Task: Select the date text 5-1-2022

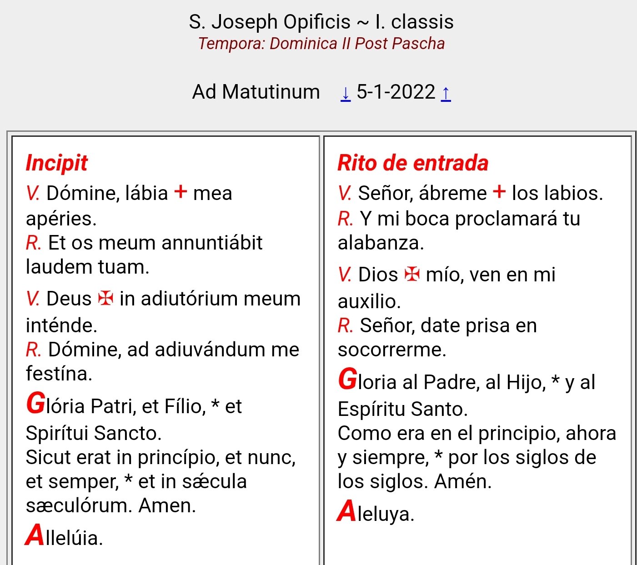Action: pyautogui.click(x=396, y=92)
